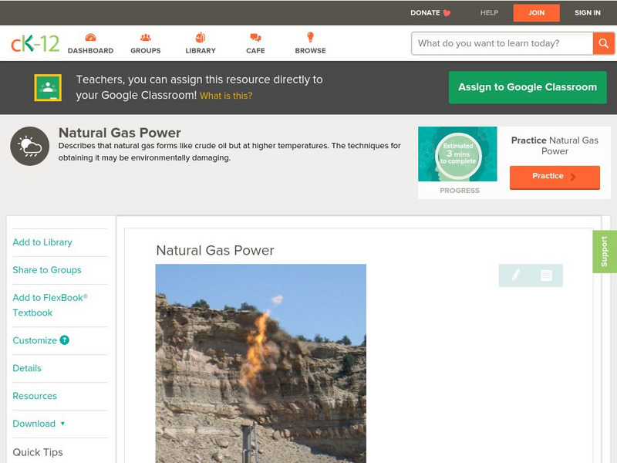Click DASHBOARD in navigation bar
617x463 pixels.
coord(90,51)
